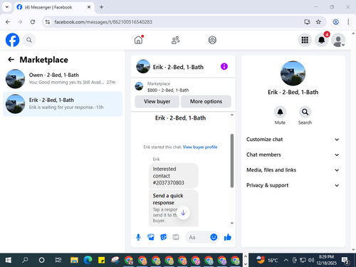Open the notifications bell in the top bar
The width and height of the screenshot is (356, 267).
(322, 40)
